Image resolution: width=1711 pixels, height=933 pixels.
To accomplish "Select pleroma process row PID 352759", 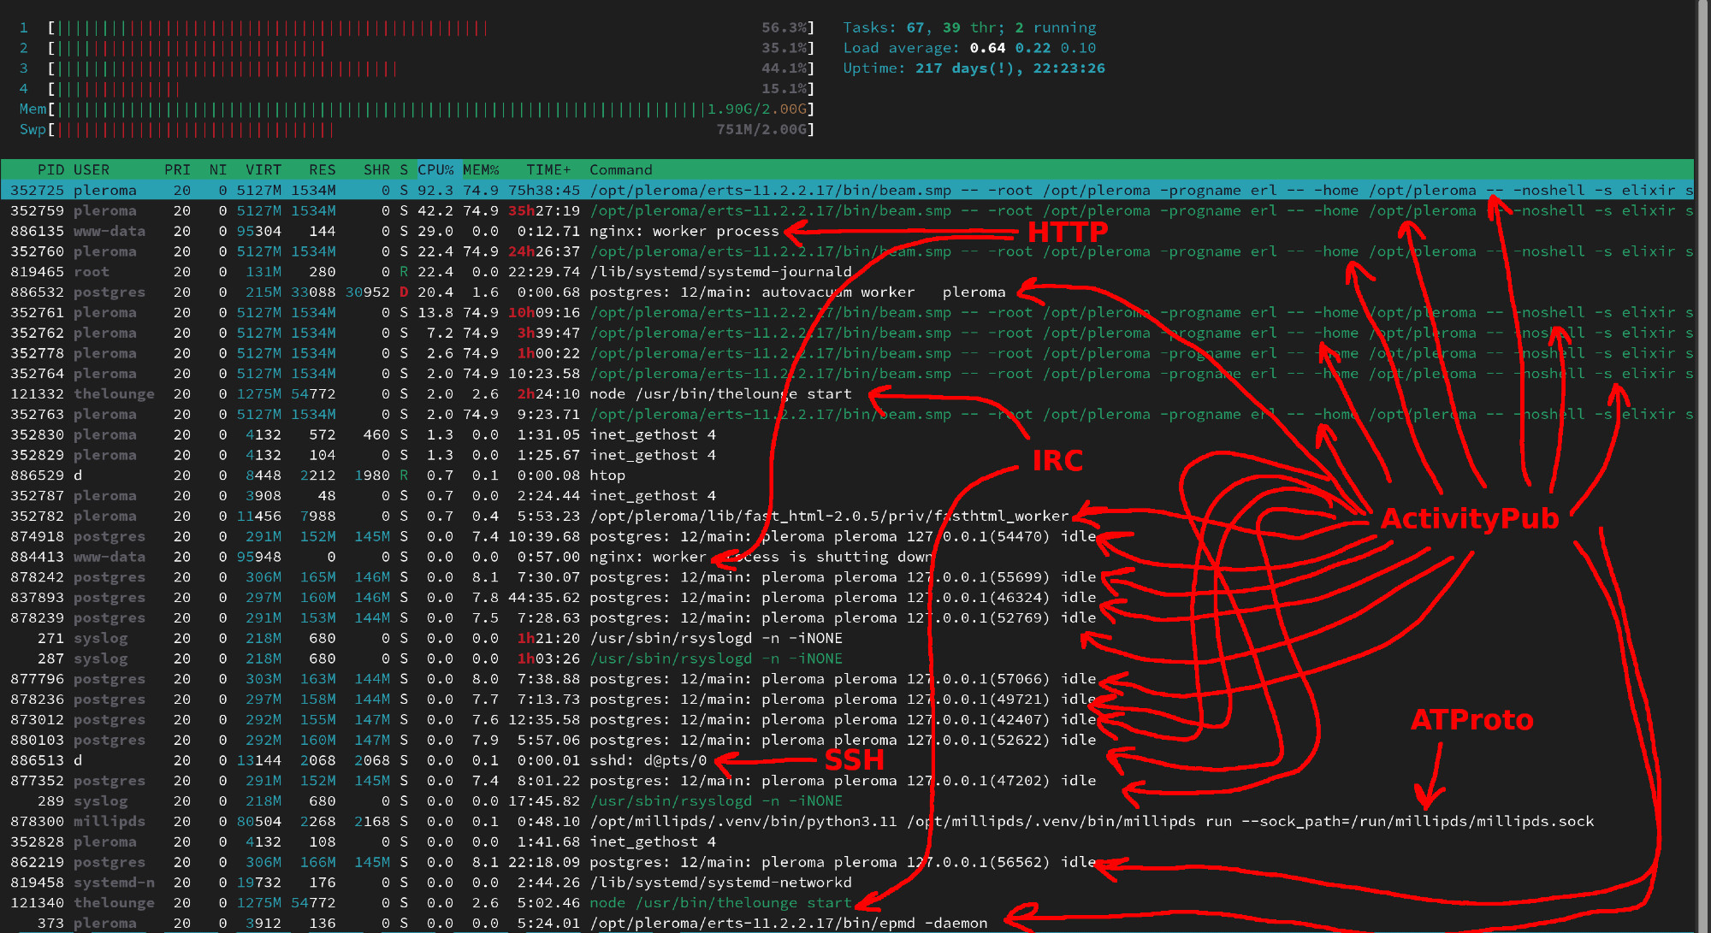I will coord(847,210).
